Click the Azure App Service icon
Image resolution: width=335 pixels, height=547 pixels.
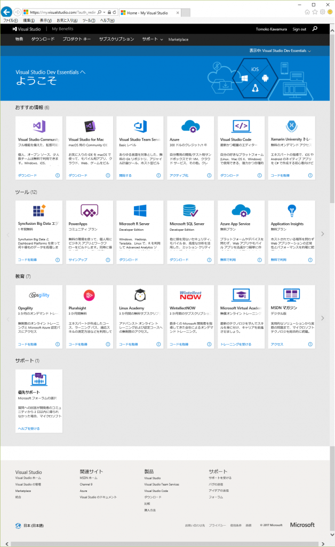241,210
